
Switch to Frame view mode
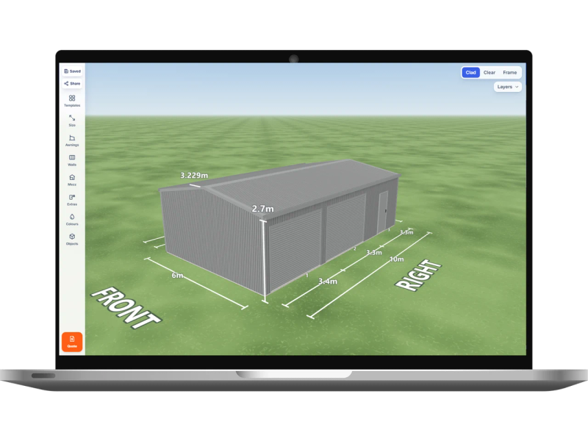pyautogui.click(x=509, y=72)
